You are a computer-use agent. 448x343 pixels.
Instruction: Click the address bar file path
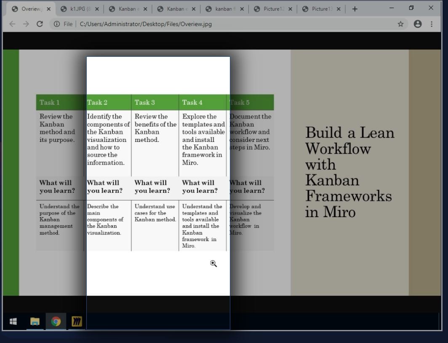point(146,24)
